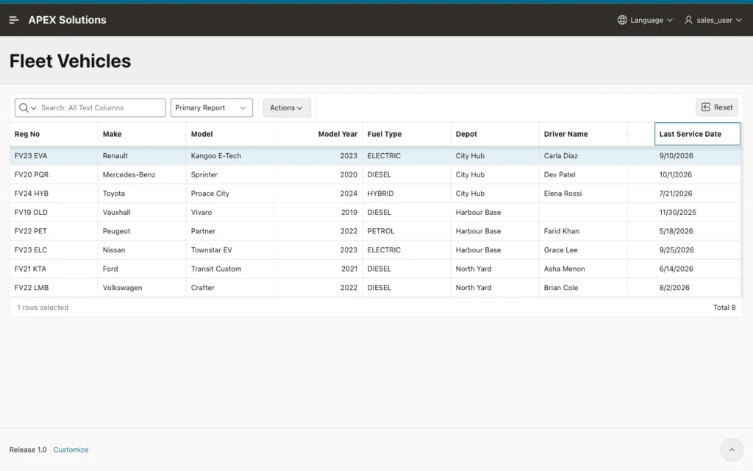
Task: Expand the sales_user account menu chevron
Action: [x=738, y=20]
